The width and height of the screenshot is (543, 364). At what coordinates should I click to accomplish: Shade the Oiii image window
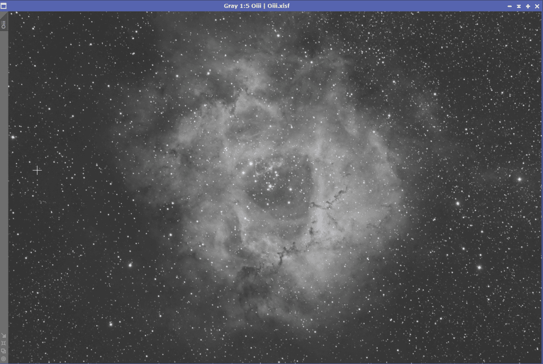coord(519,6)
